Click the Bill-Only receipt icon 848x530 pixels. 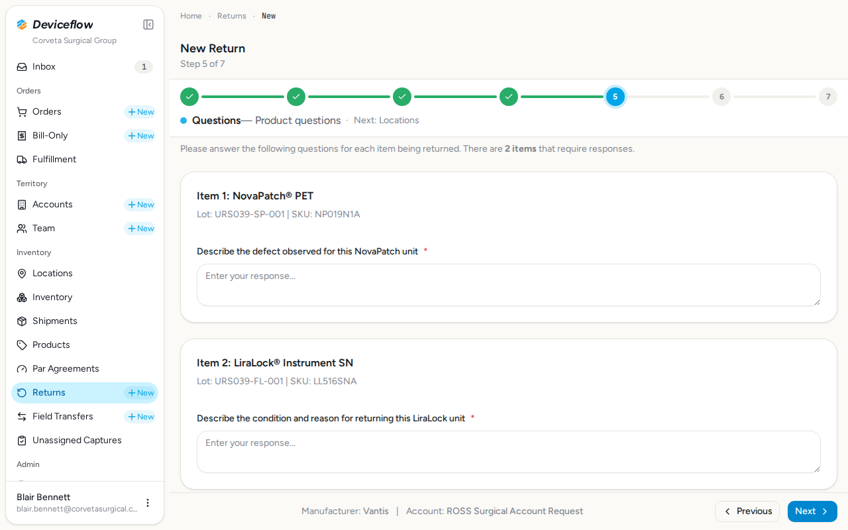click(22, 136)
